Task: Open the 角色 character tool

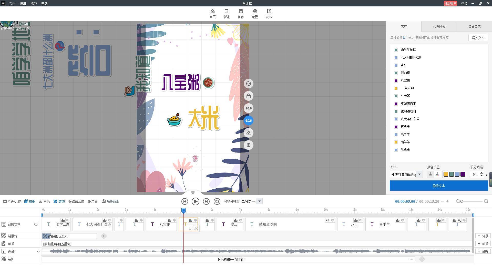Action: (44, 201)
